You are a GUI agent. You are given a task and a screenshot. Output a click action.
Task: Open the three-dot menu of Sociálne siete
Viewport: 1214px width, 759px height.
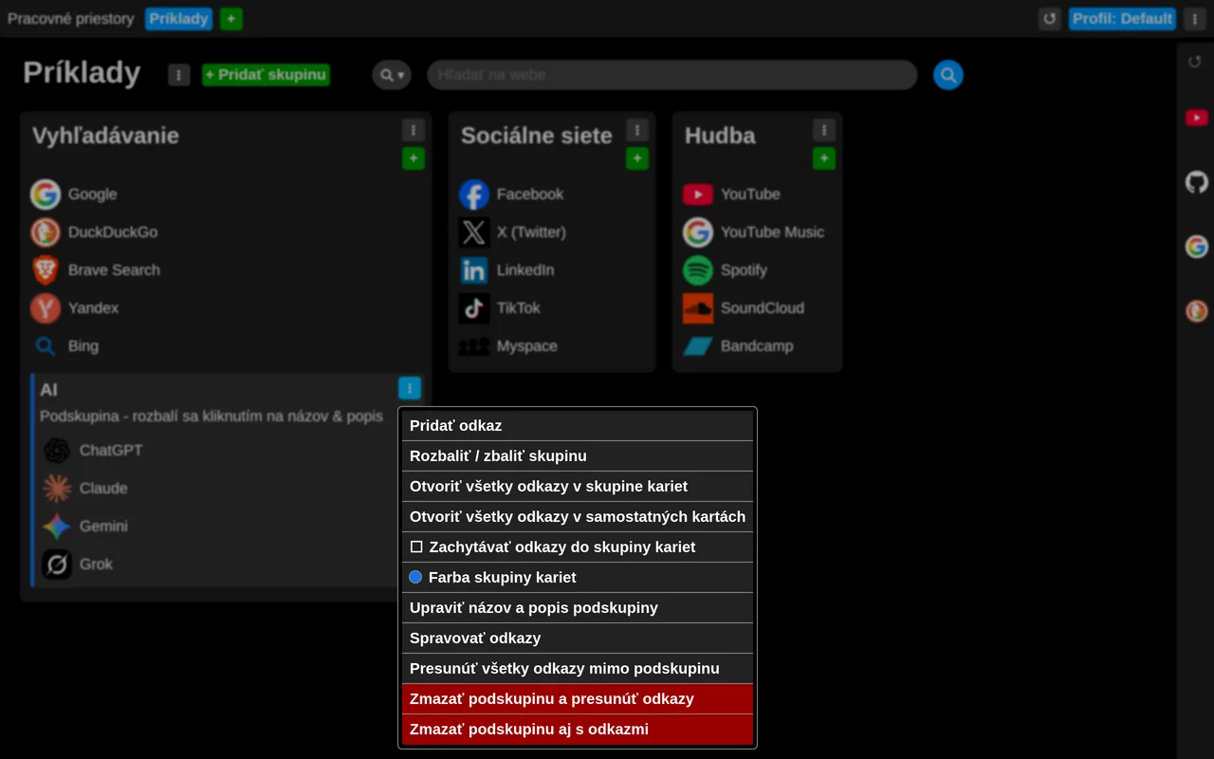pyautogui.click(x=637, y=130)
